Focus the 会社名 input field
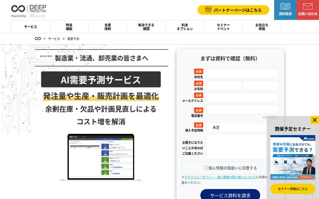The width and height of the screenshot is (319, 199). tap(242, 74)
